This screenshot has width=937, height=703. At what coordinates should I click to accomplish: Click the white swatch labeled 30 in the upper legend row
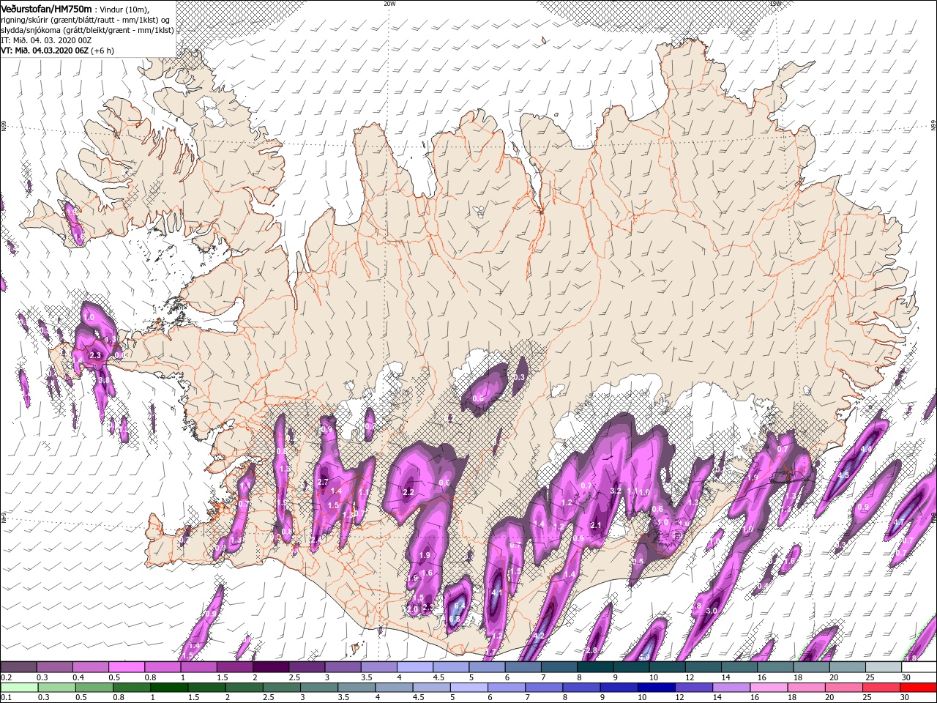pyautogui.click(x=919, y=667)
